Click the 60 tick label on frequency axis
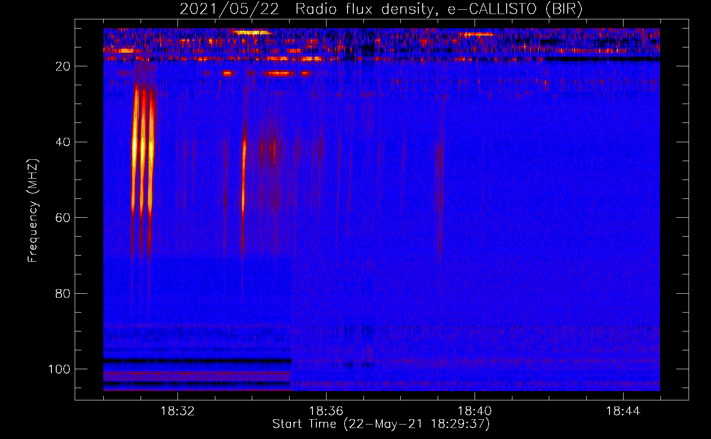The width and height of the screenshot is (711, 439). coord(63,218)
